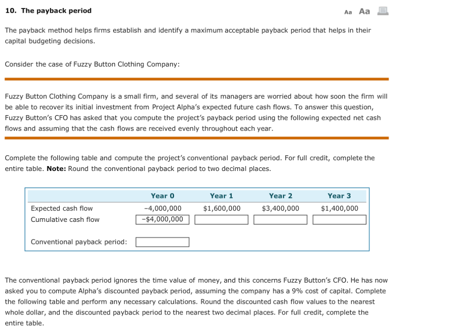Image resolution: width=462 pixels, height=333 pixels.
Task: Select the Year 0 column header
Action: pos(163,195)
